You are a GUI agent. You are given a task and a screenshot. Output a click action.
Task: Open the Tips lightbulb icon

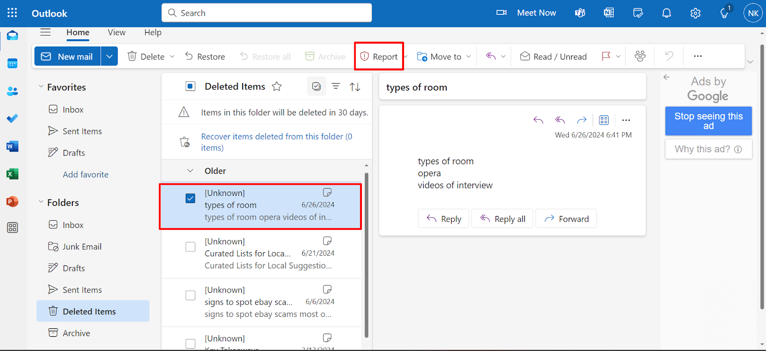coord(725,13)
